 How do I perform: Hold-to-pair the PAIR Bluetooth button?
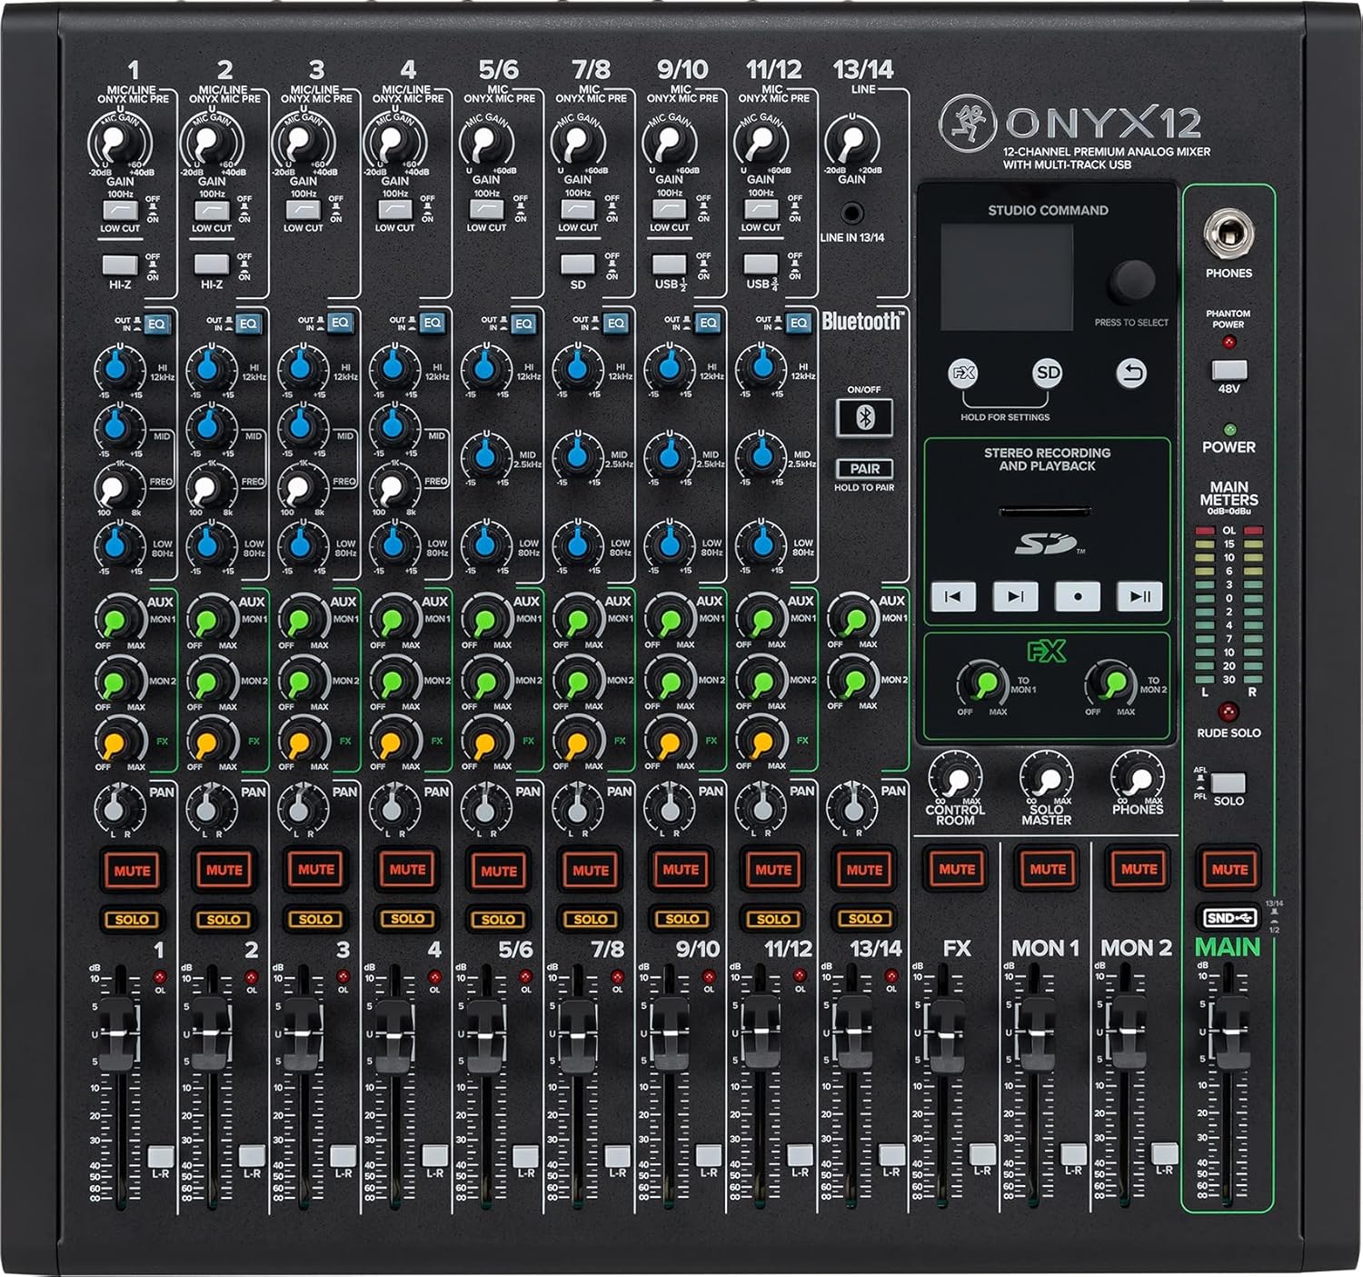click(863, 469)
